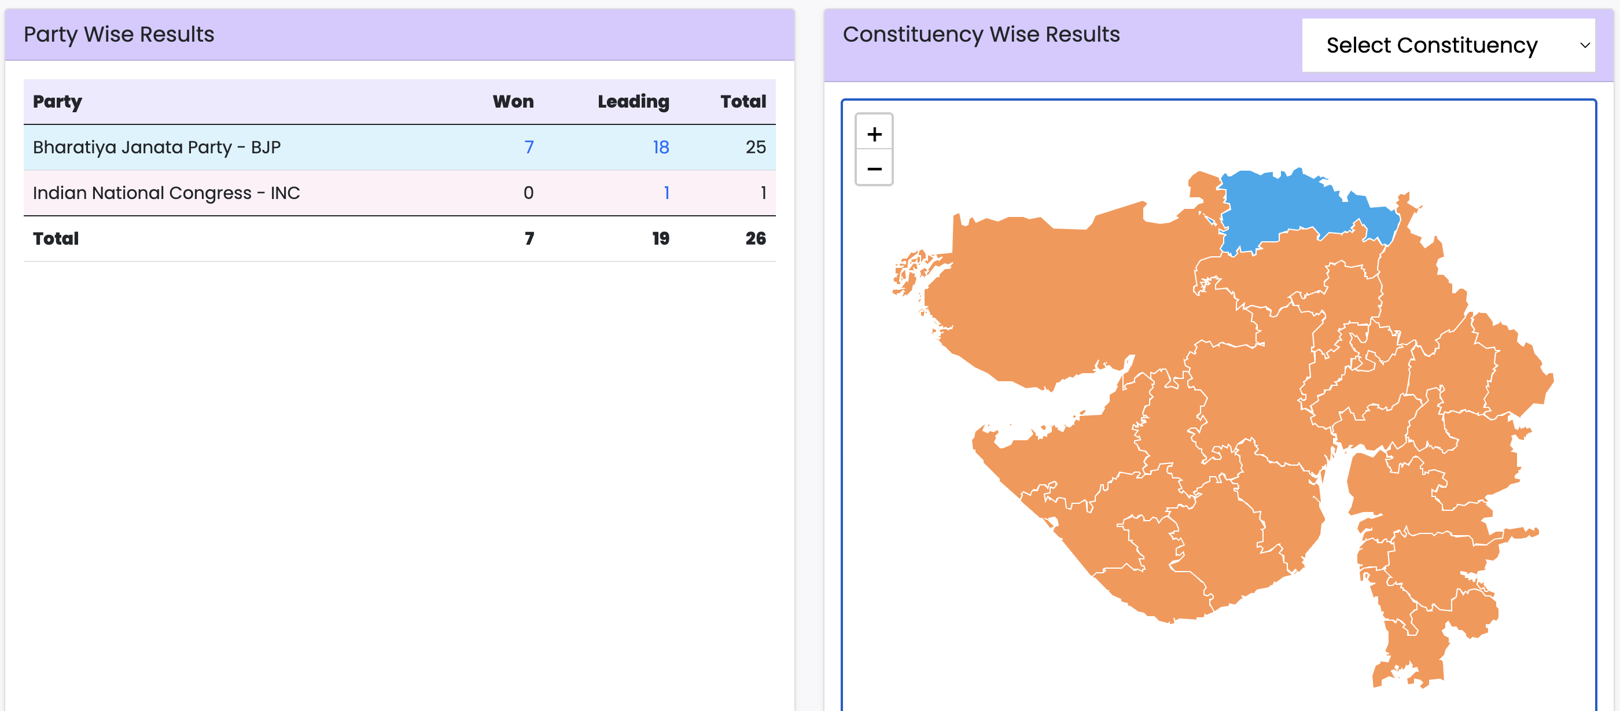Zoom out on the constituency map
Image resolution: width=1620 pixels, height=711 pixels.
874,168
